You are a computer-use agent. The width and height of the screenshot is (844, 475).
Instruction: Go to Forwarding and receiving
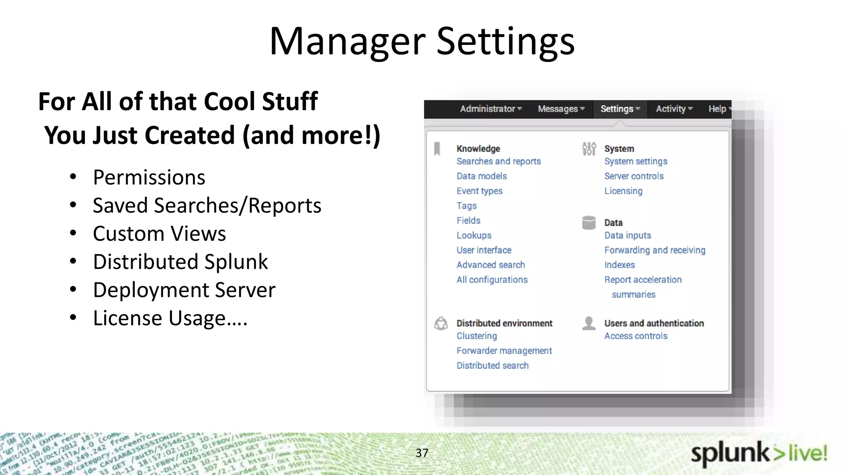[655, 250]
